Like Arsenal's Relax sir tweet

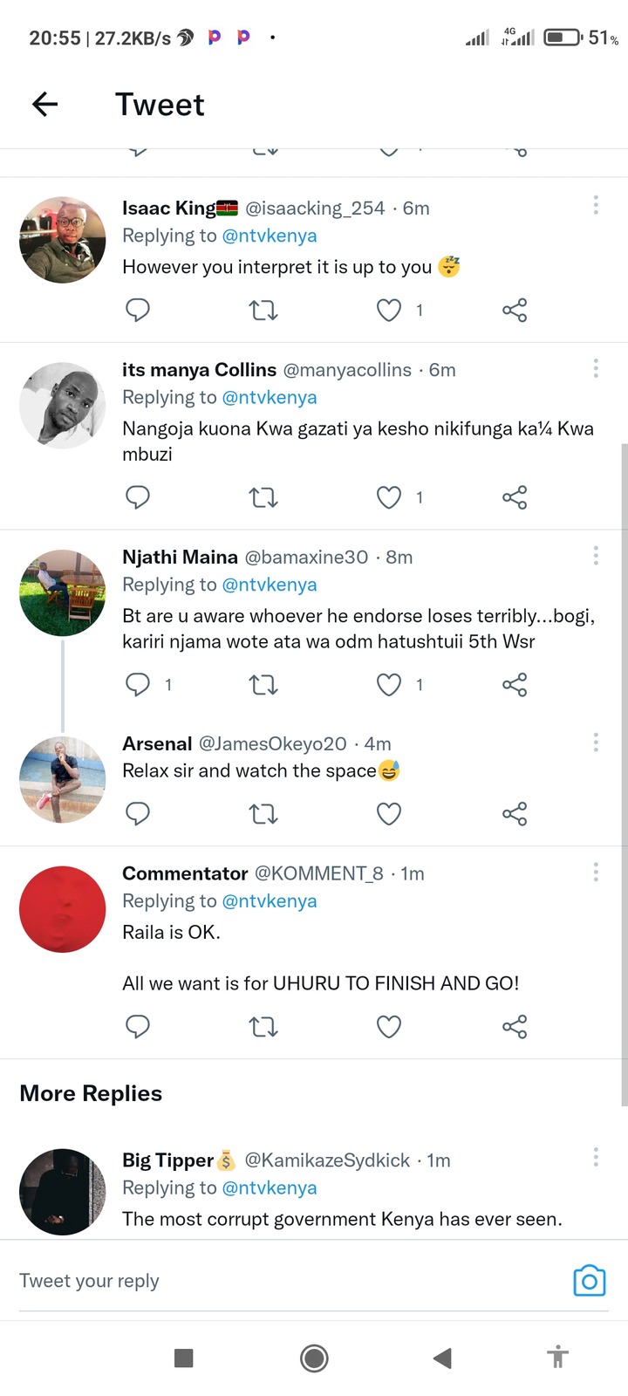coord(389,814)
